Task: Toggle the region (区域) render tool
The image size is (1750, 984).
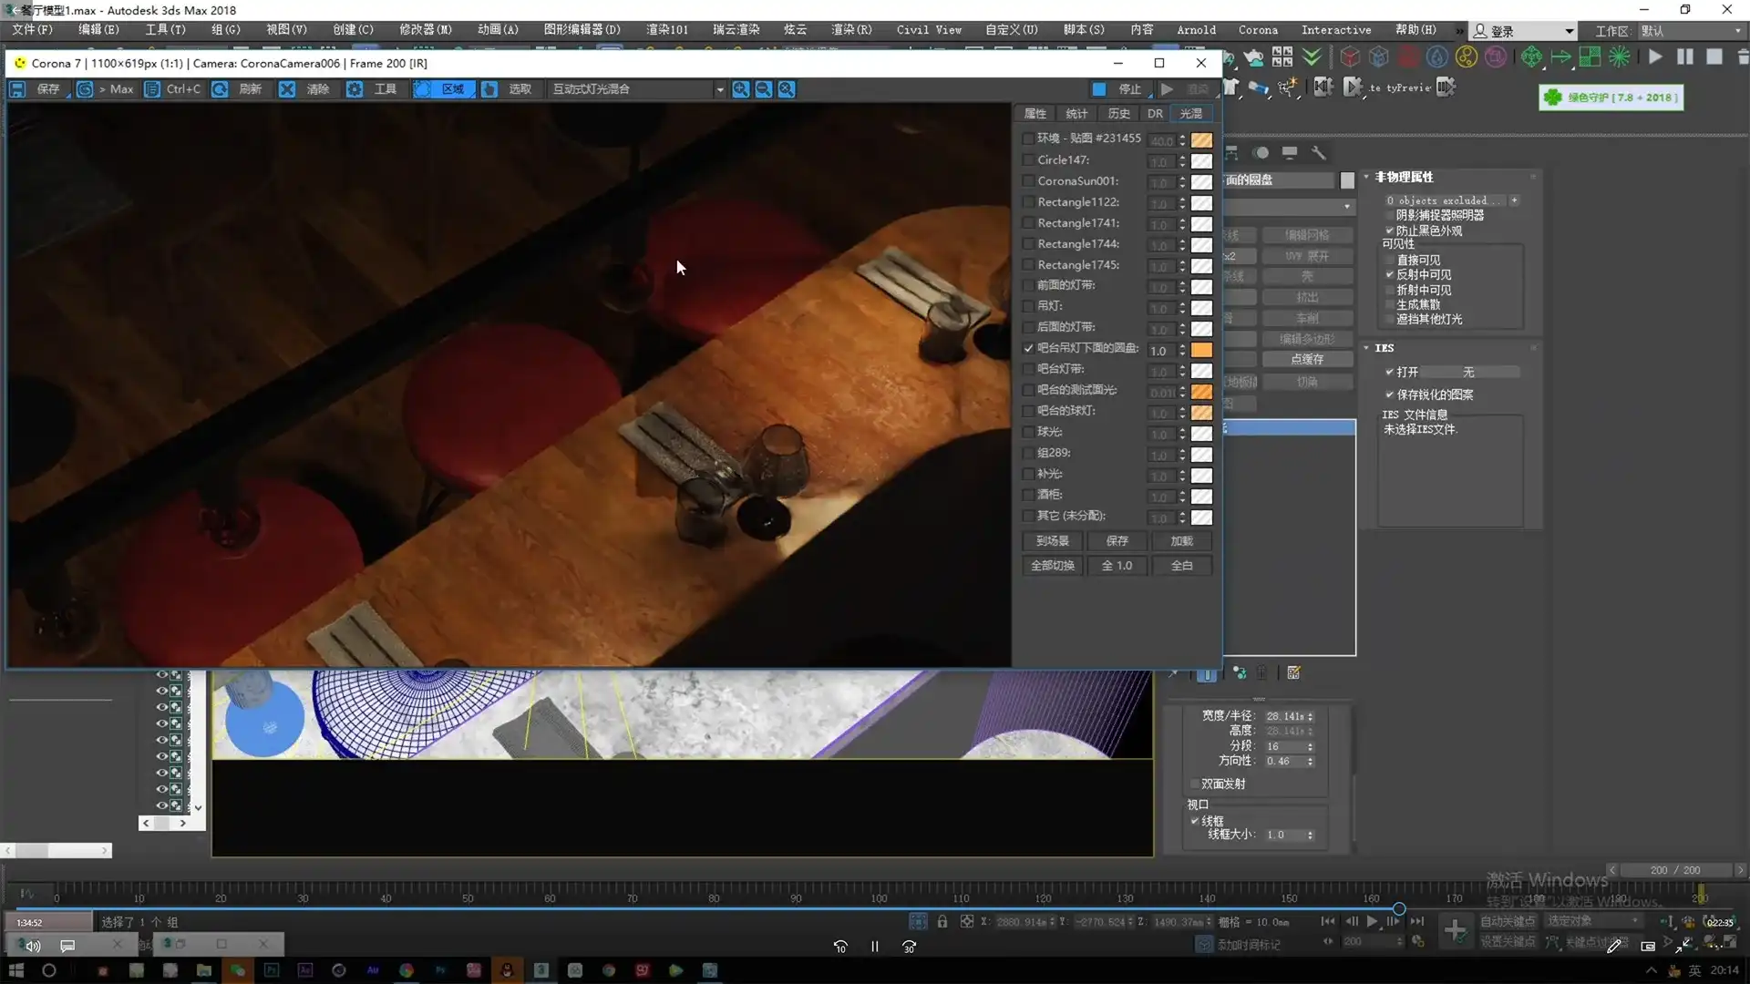Action: [x=423, y=89]
